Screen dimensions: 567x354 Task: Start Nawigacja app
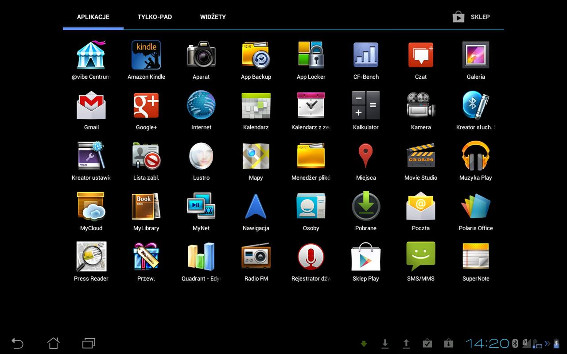[256, 206]
